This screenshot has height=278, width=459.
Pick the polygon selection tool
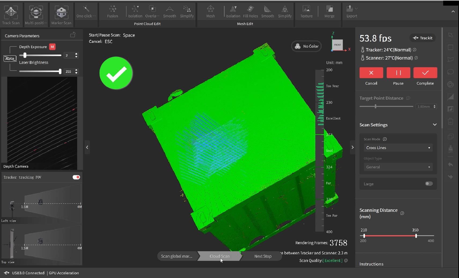pyautogui.click(x=450, y=59)
